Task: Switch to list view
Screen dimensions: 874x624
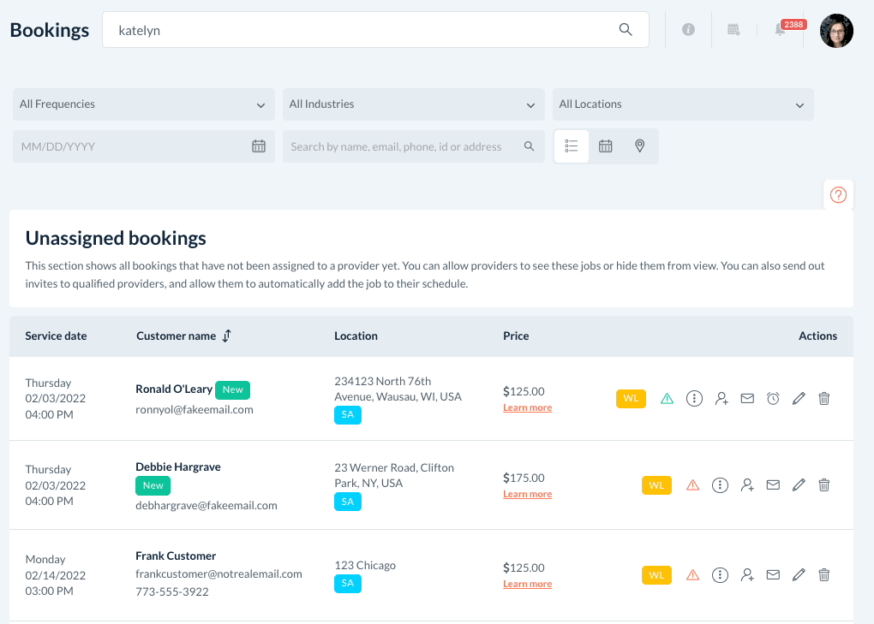Action: pos(572,146)
